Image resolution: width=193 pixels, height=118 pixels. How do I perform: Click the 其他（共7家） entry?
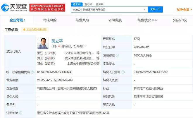pos(46,64)
